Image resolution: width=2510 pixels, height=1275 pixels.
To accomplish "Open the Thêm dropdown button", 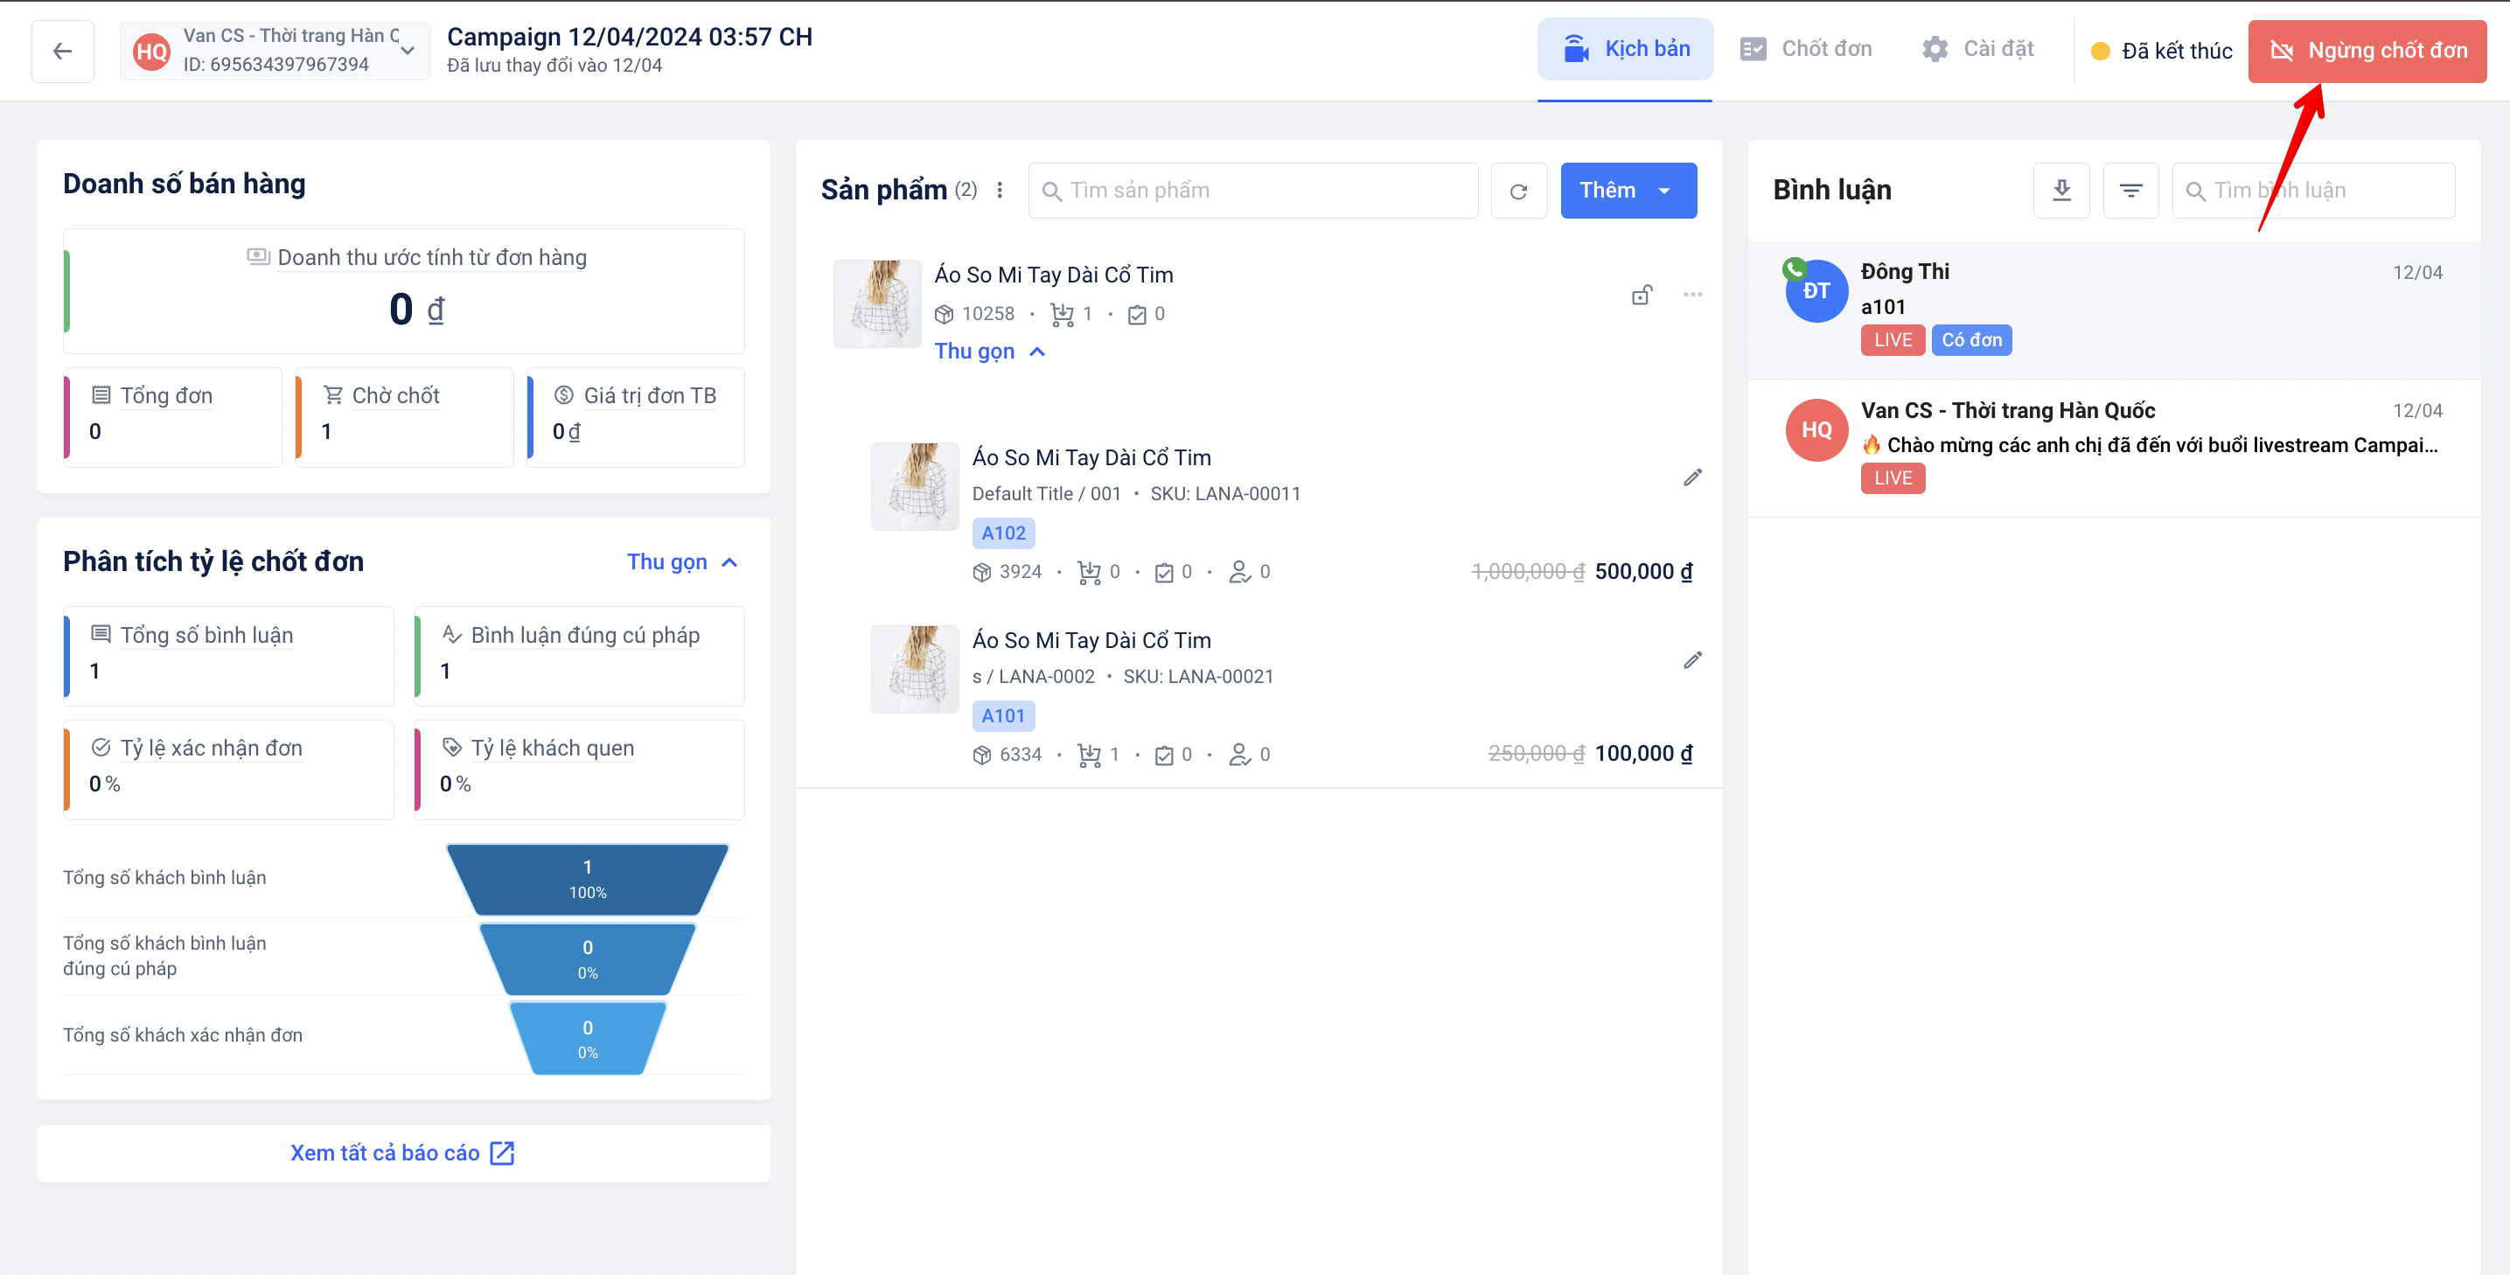I will tap(1628, 191).
